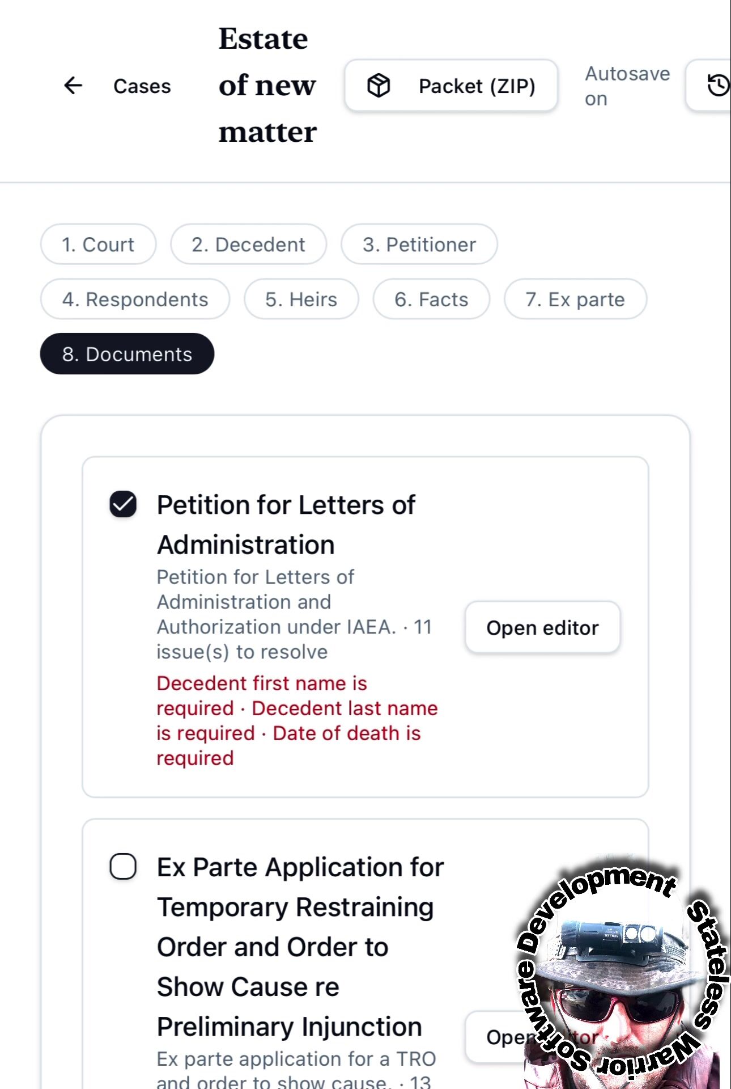This screenshot has width=731, height=1089.
Task: Download the Packet (ZIP)
Action: [451, 86]
